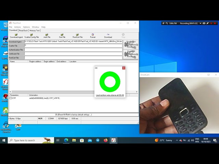Viewport: 219px width, 164px height.
Task: Click the Scatter File input field
Action: click(x=73, y=45)
